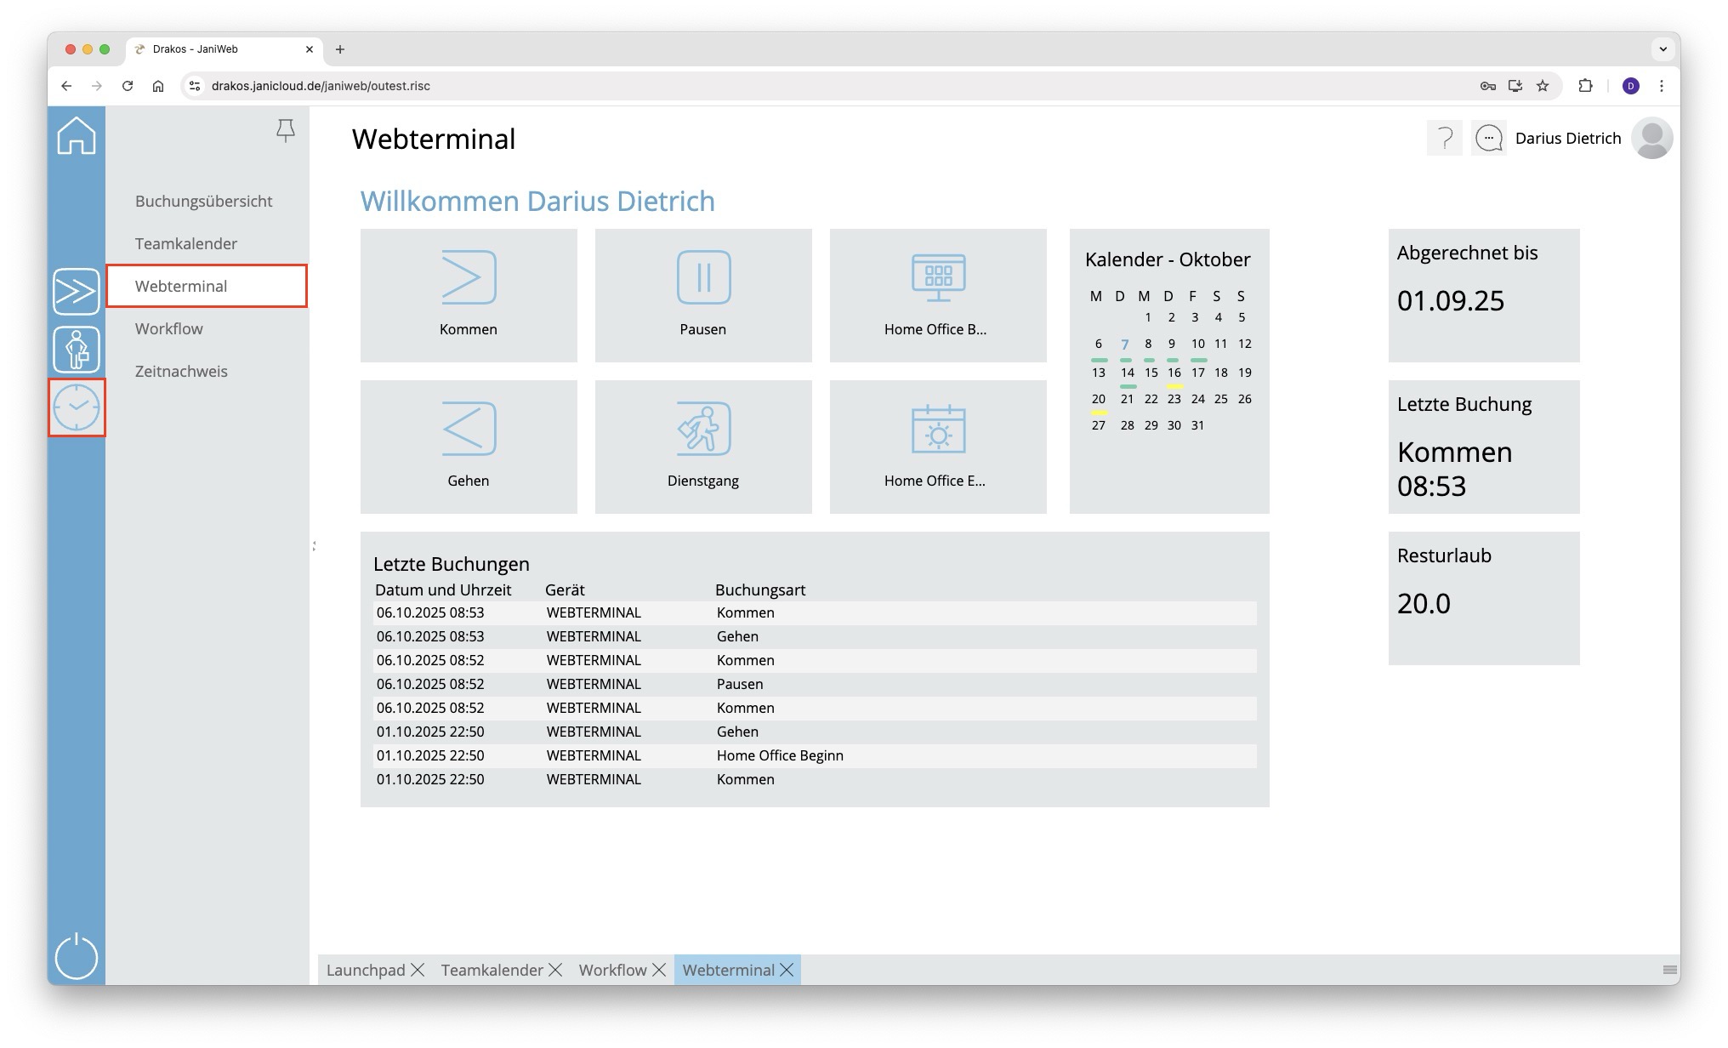
Task: Open Chrome tab search dropdown arrow
Action: [1663, 49]
